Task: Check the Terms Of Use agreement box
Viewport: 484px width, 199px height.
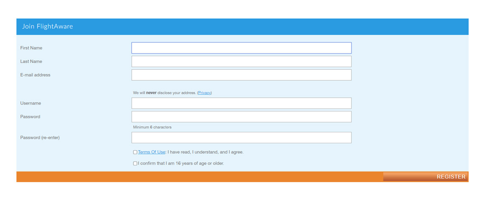Action: pos(135,152)
